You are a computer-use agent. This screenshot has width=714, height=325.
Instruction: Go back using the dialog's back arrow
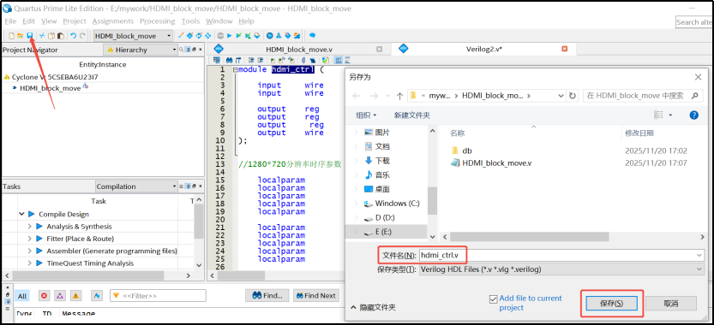[x=357, y=96]
